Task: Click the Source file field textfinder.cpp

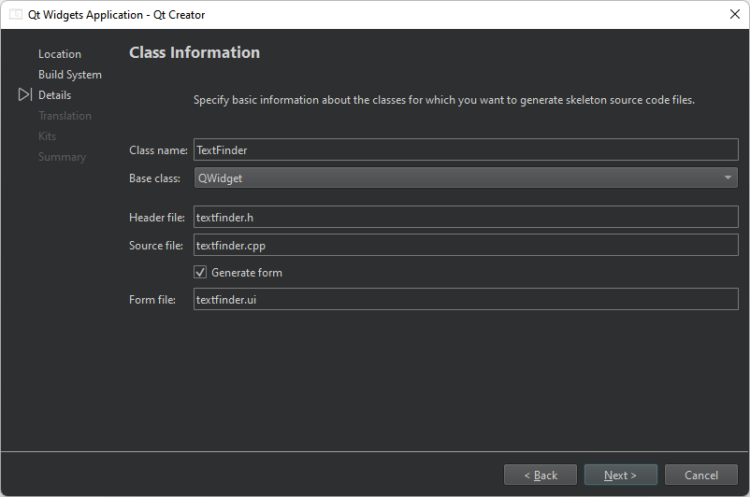Action: coord(466,245)
